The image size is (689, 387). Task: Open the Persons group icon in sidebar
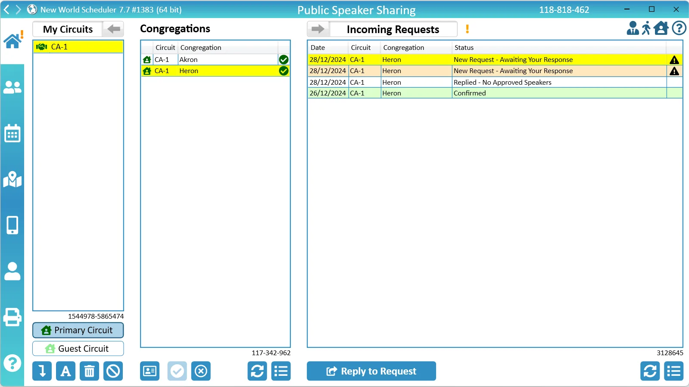(x=12, y=88)
